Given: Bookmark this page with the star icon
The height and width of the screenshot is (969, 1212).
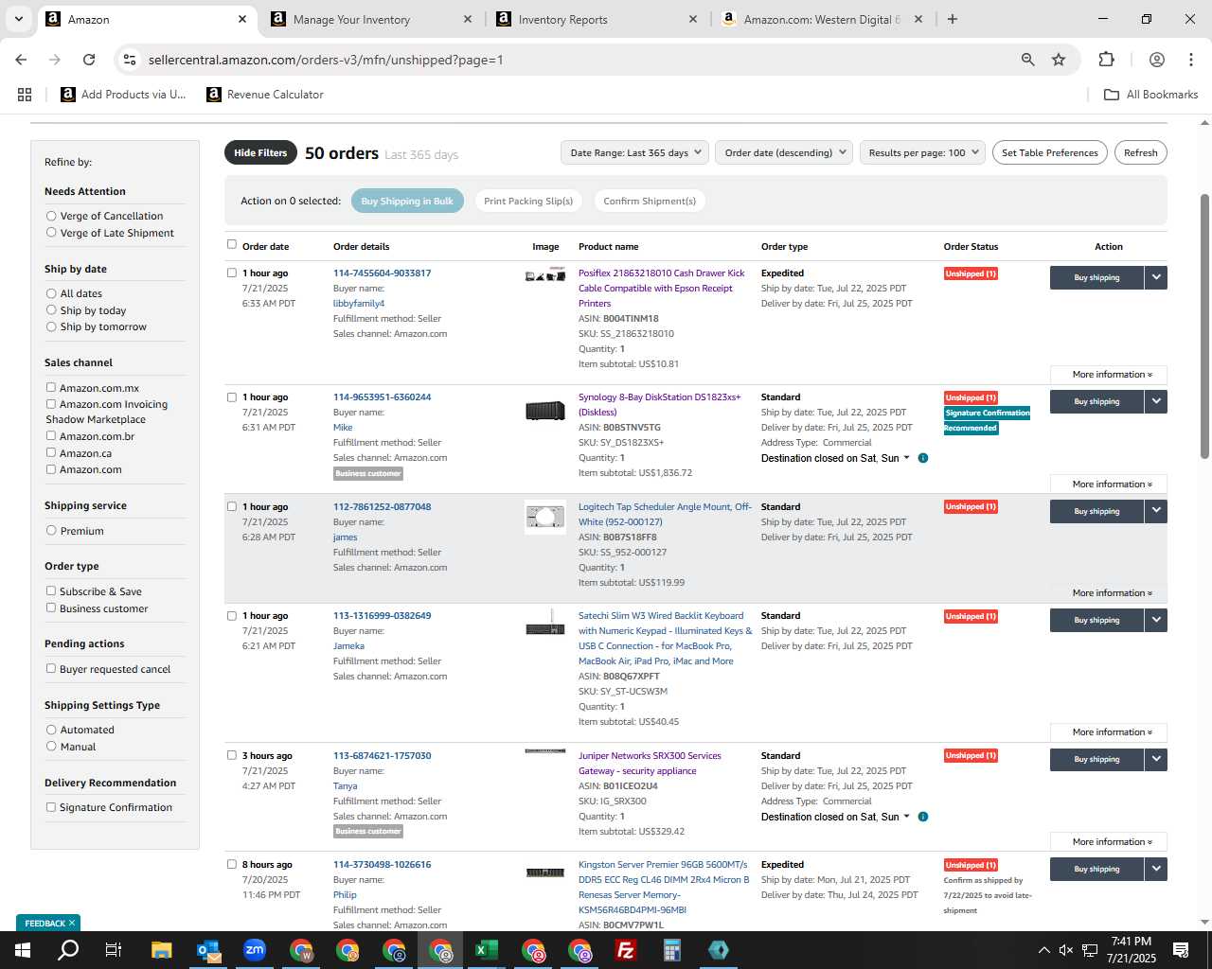Looking at the screenshot, I should tap(1059, 60).
